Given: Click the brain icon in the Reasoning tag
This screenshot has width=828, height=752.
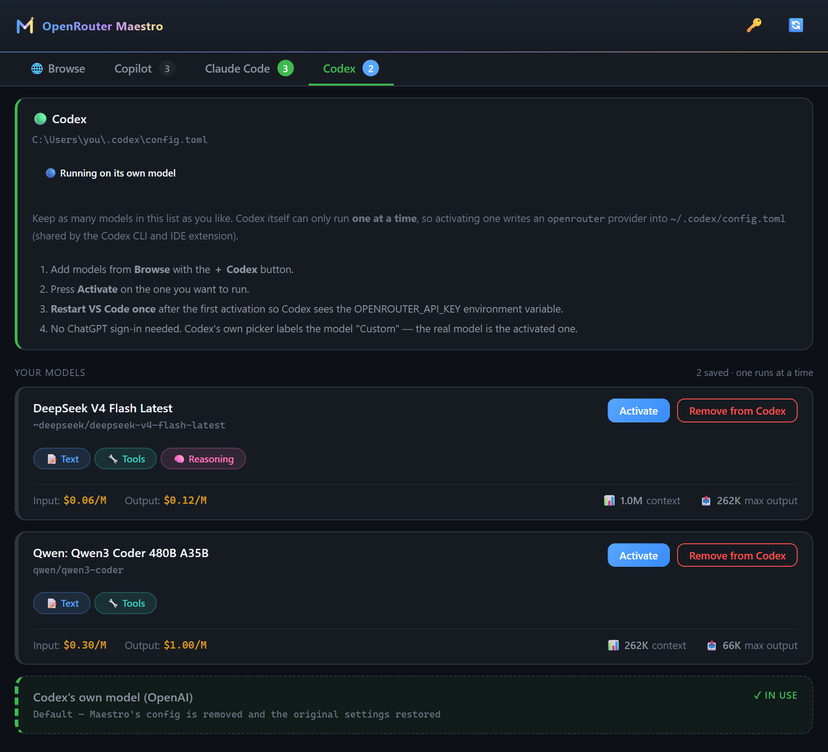Looking at the screenshot, I should (x=179, y=459).
